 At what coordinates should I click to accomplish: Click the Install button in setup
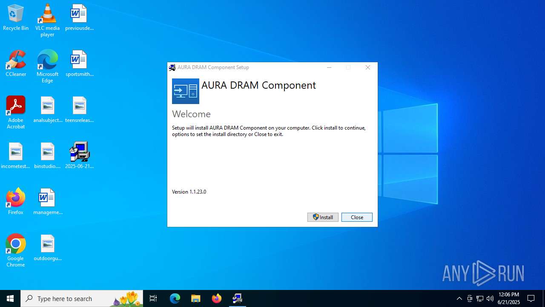coord(323,217)
